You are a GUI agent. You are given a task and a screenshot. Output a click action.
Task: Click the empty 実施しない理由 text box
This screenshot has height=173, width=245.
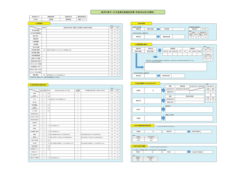(x=189, y=118)
